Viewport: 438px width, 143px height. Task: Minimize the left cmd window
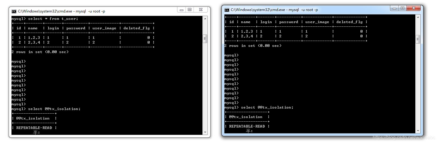(182, 10)
